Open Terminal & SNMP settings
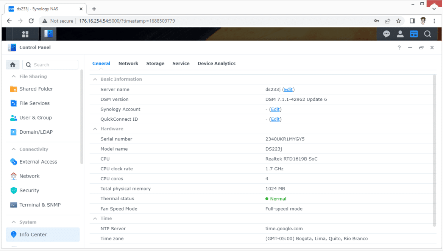Screen dimensions: 443x251 [x=43, y=205]
